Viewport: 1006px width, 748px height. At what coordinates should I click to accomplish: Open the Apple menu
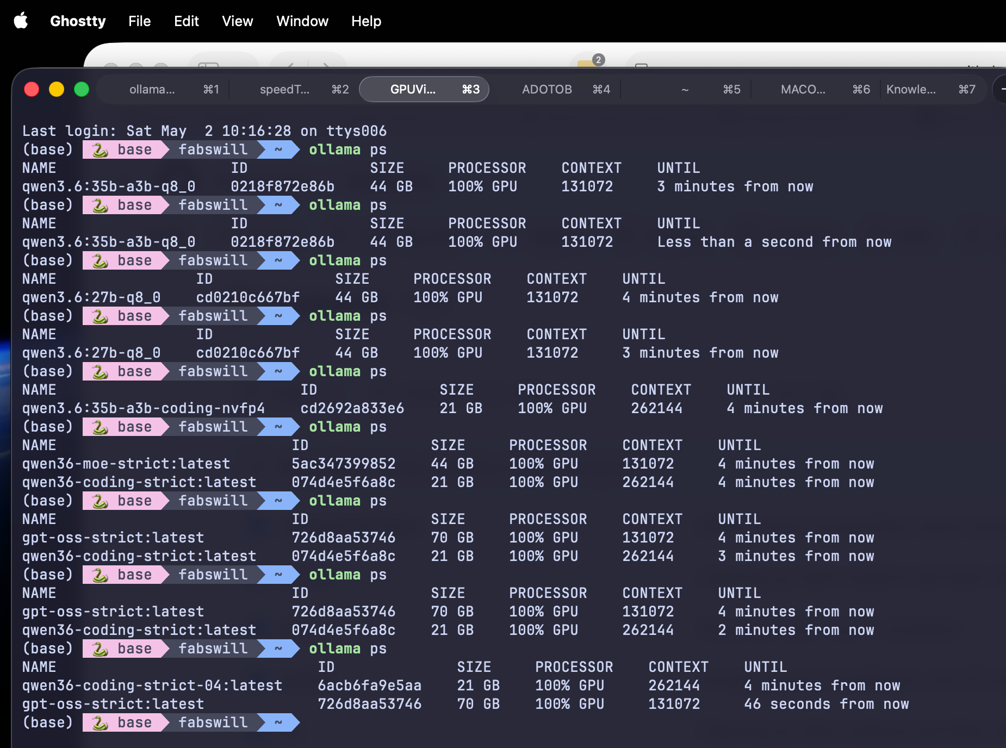pos(21,21)
